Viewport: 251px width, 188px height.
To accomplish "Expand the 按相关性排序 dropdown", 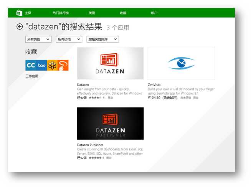I will (102, 39).
